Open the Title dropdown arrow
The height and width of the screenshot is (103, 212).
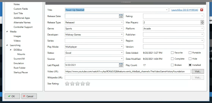point(167,10)
